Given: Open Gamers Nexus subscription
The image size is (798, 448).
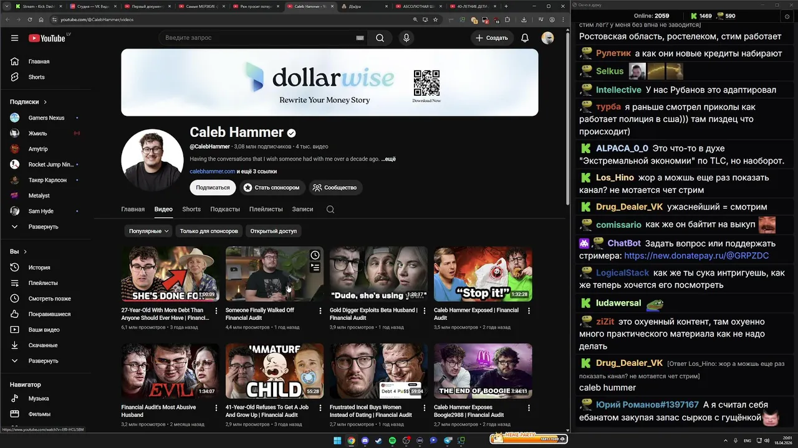Looking at the screenshot, I should tap(46, 118).
